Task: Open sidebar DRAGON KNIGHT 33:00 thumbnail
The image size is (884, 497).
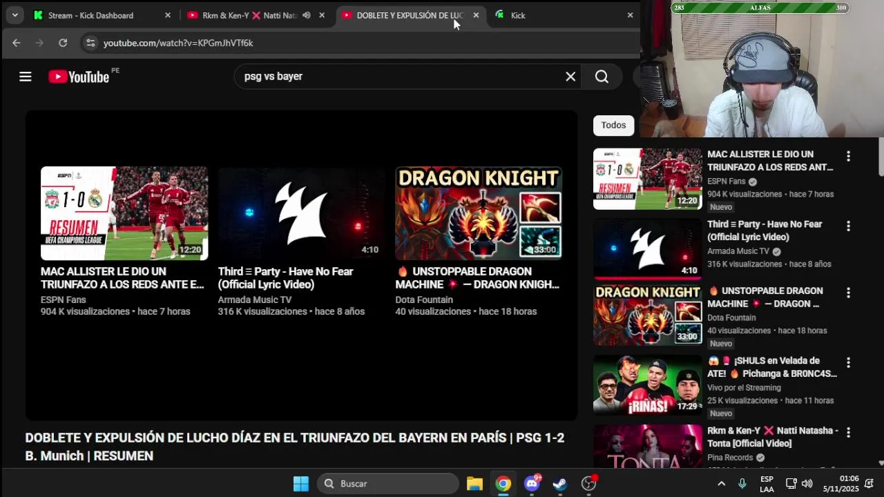Action: click(x=648, y=315)
